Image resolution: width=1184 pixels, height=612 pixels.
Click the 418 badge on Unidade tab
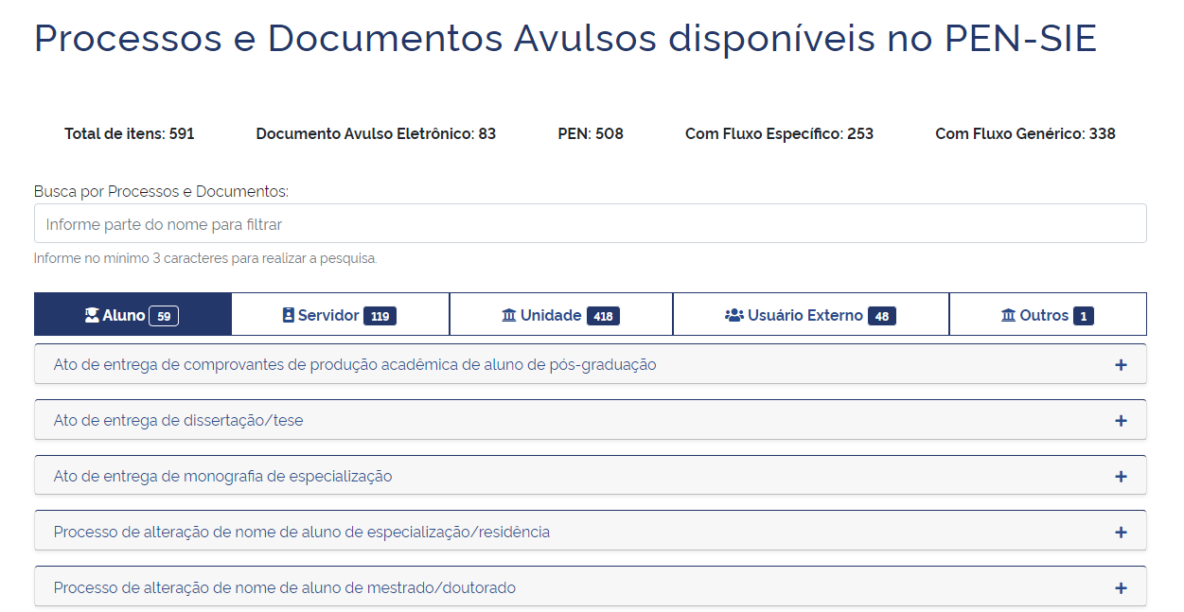(603, 317)
